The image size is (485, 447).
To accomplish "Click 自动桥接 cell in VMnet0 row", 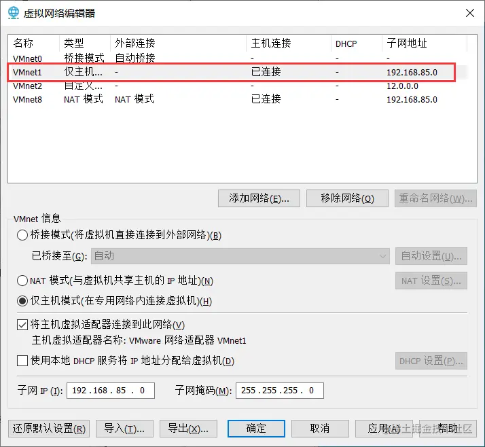I will pyautogui.click(x=135, y=58).
